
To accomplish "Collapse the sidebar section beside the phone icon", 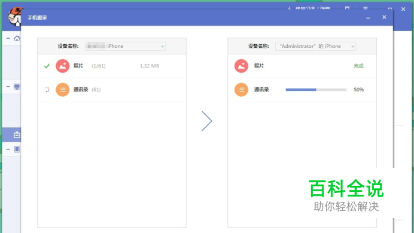I will (8, 149).
